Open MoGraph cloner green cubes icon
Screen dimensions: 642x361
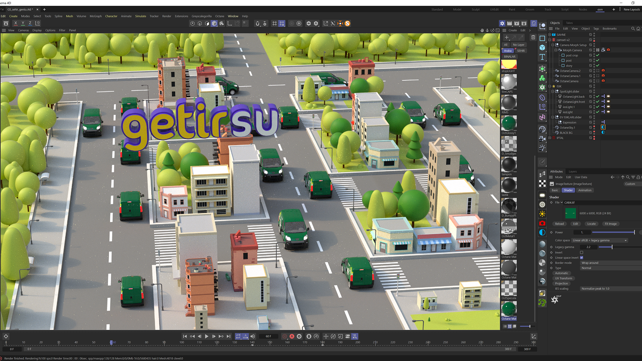(542, 78)
